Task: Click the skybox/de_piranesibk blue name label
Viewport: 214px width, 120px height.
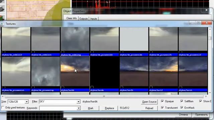Action: point(105,55)
